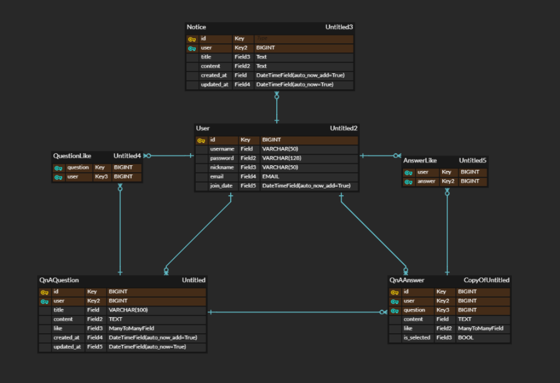Screen dimensions: 560x383
Task: Click the yellow key icon in QnAQuestion id row
Action: click(44, 292)
